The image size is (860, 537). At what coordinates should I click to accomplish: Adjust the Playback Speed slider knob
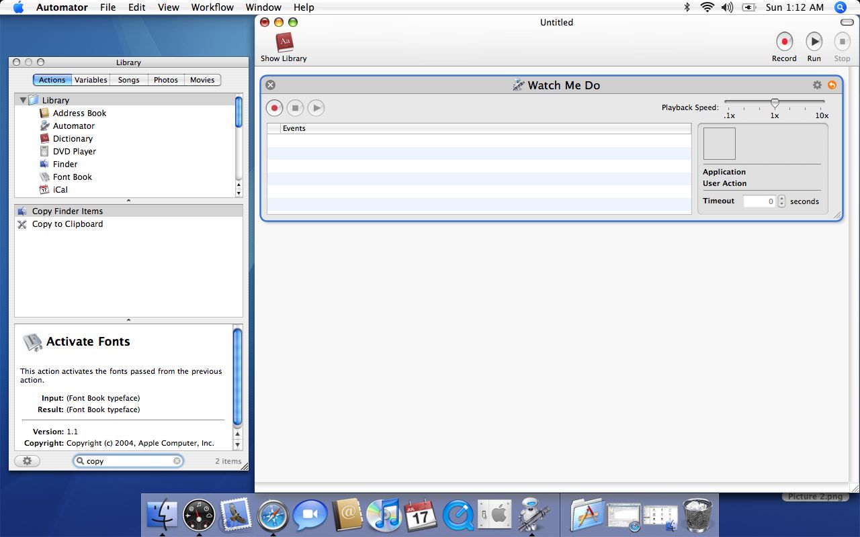pyautogui.click(x=775, y=103)
